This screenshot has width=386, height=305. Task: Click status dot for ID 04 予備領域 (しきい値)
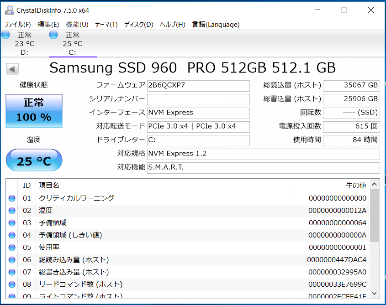click(x=12, y=235)
